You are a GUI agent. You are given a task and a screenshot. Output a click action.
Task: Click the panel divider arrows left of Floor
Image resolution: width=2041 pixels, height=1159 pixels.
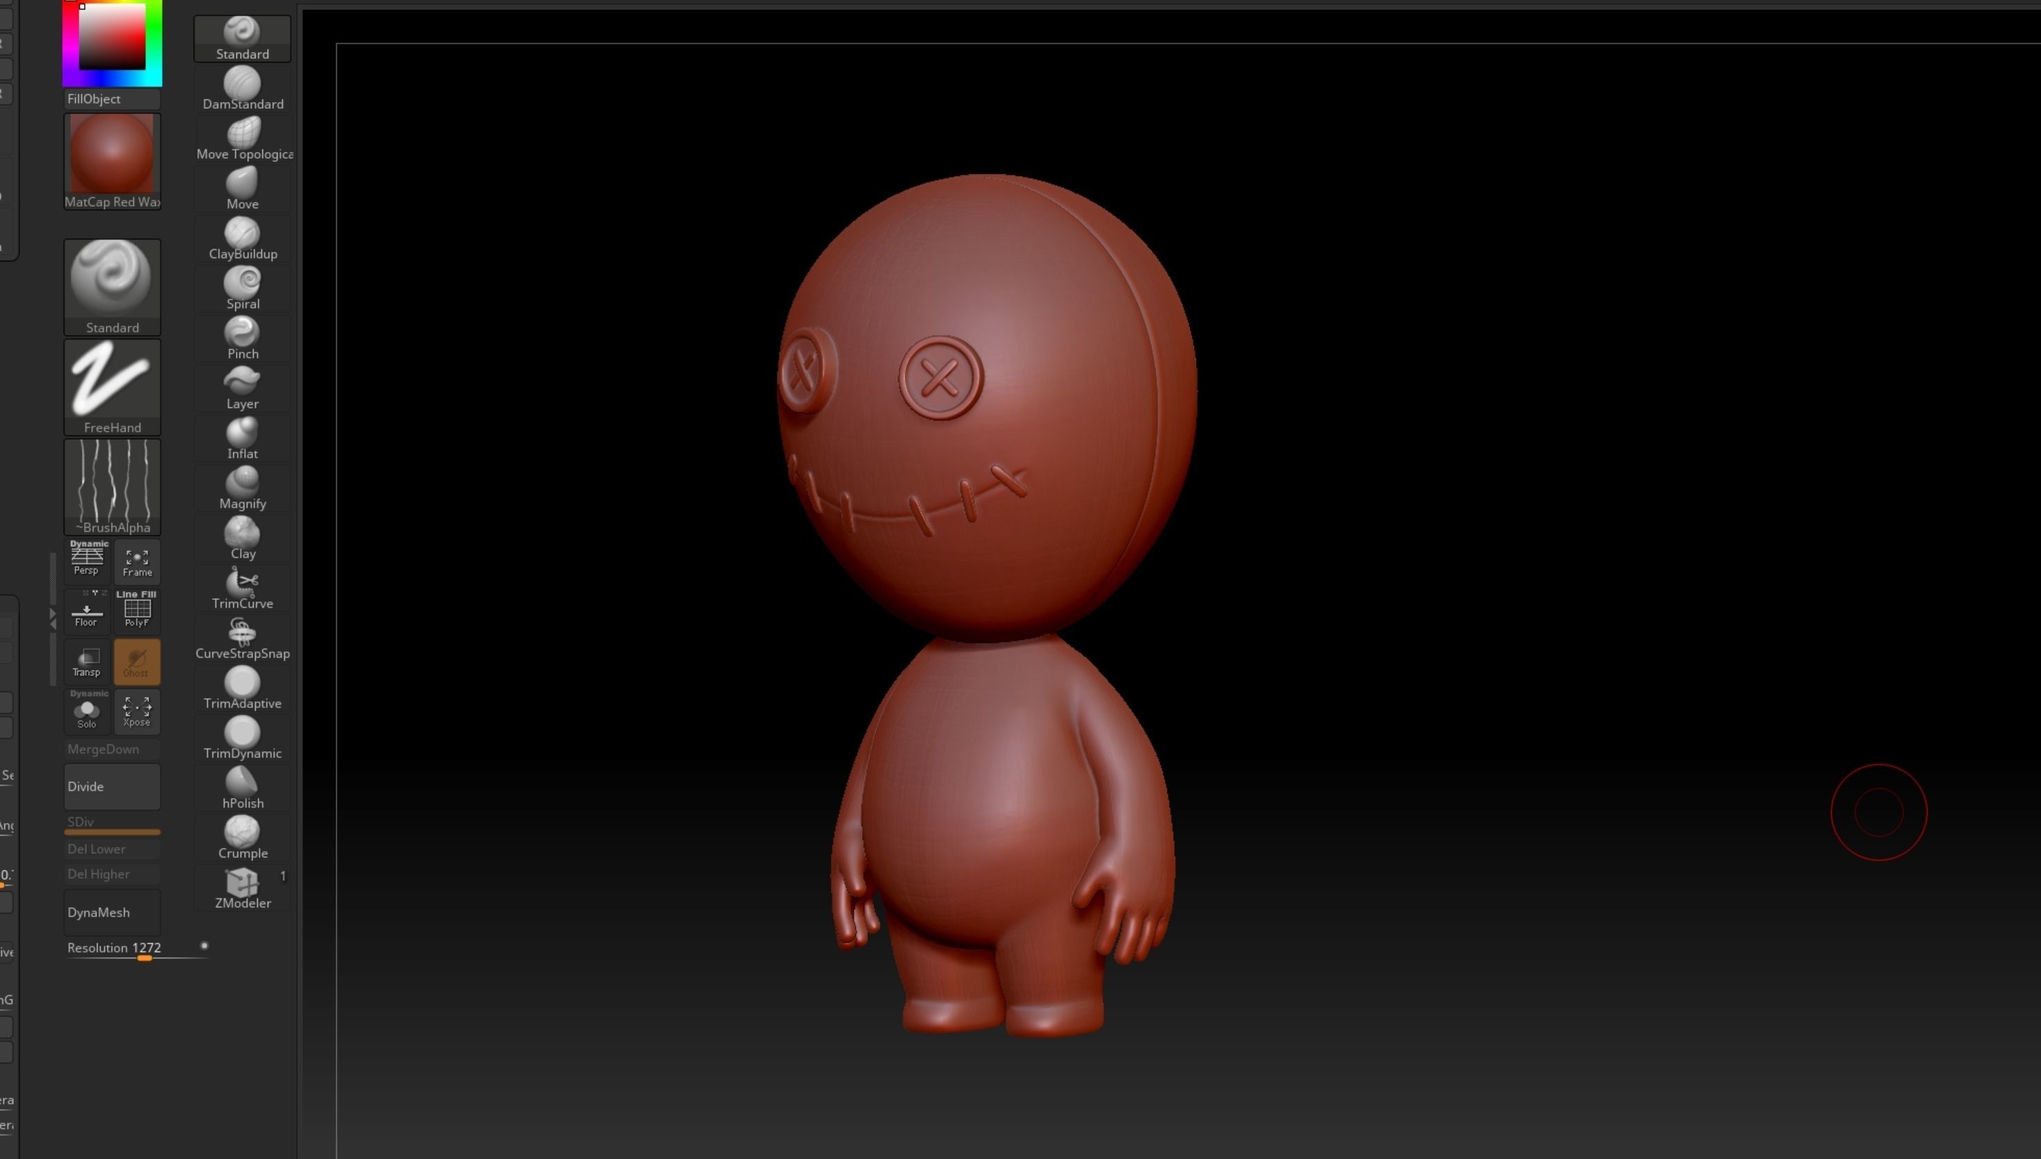(53, 619)
